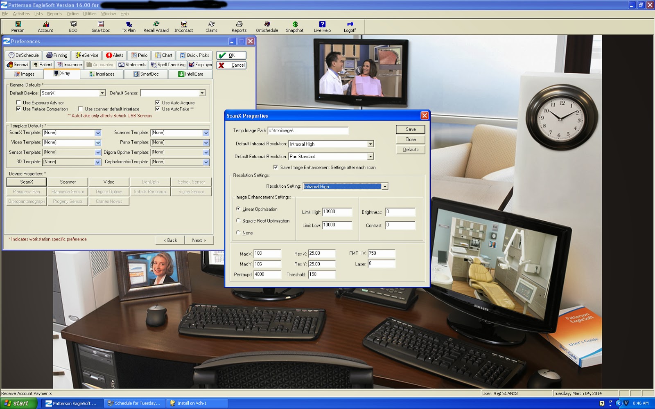Screen dimensions: 655x409
Task: Open the Claims toolbar icon
Action: [x=212, y=27]
